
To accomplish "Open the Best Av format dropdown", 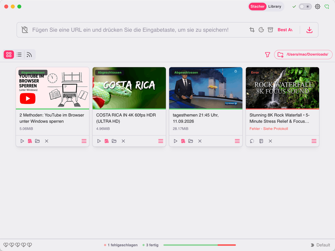I will (285, 30).
